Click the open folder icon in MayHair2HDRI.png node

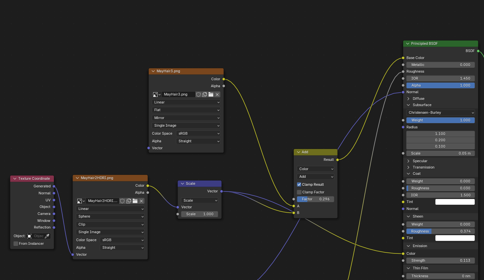pos(135,201)
